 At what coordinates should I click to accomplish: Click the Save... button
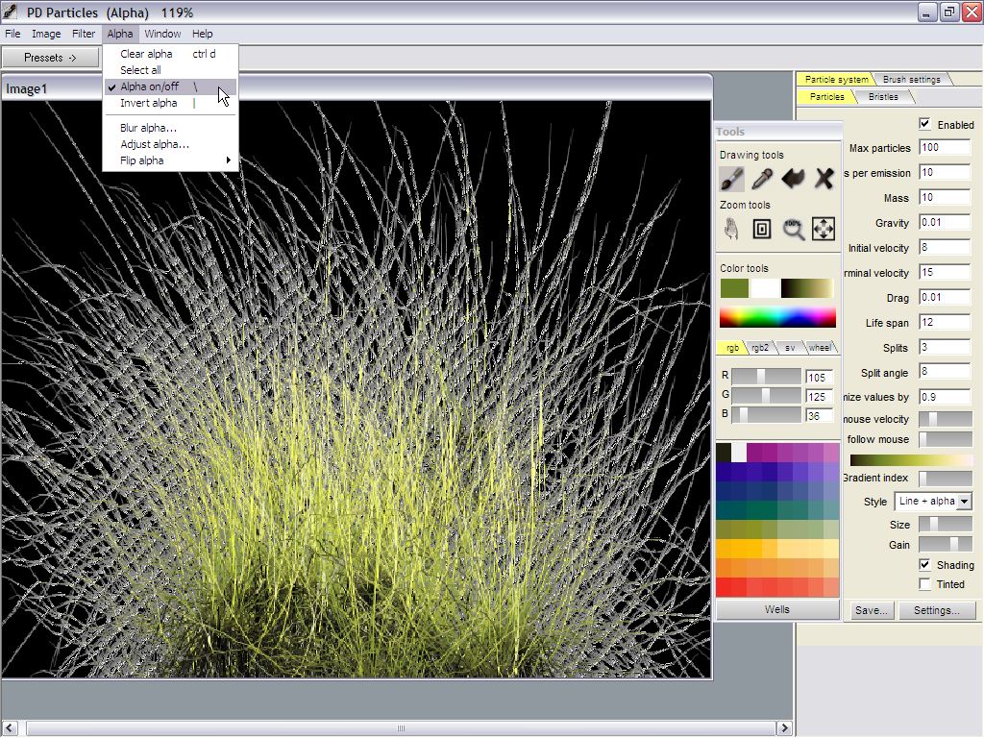point(871,610)
